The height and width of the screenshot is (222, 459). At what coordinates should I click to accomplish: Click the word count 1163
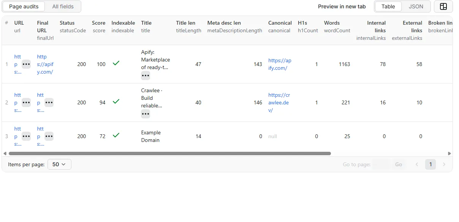[344, 64]
